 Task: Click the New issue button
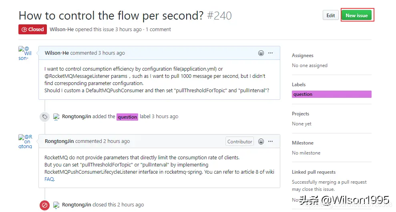point(357,15)
